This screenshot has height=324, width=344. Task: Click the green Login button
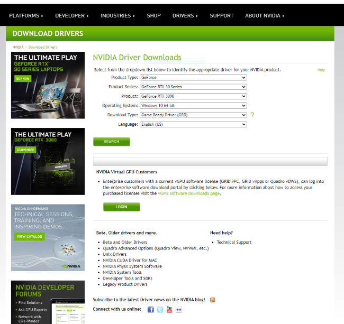pyautogui.click(x=122, y=207)
